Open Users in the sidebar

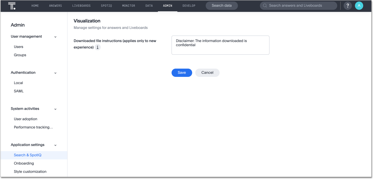coord(19,47)
